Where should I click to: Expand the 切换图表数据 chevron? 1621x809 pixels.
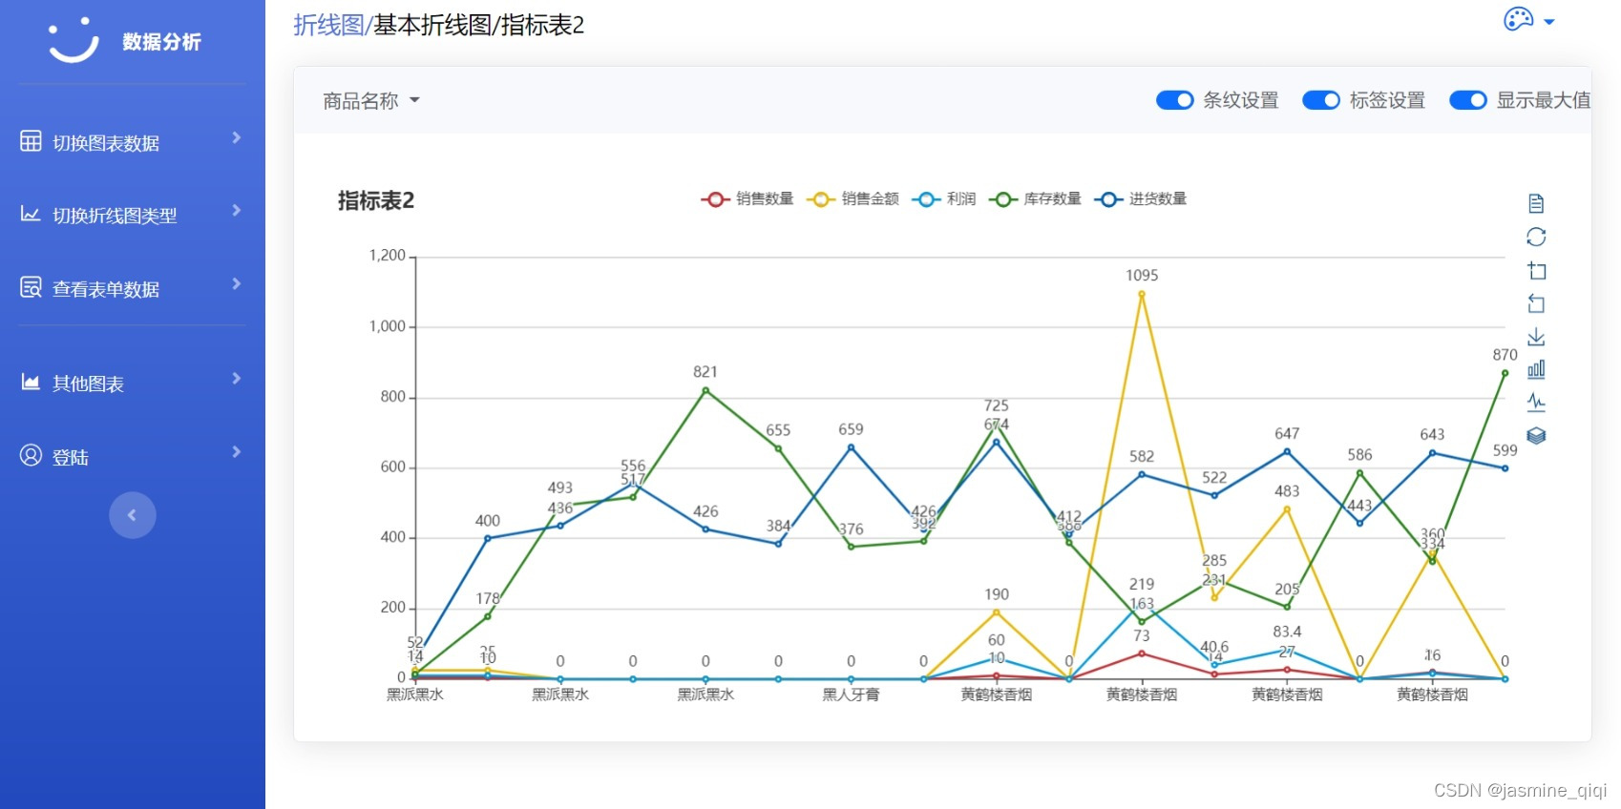[236, 137]
